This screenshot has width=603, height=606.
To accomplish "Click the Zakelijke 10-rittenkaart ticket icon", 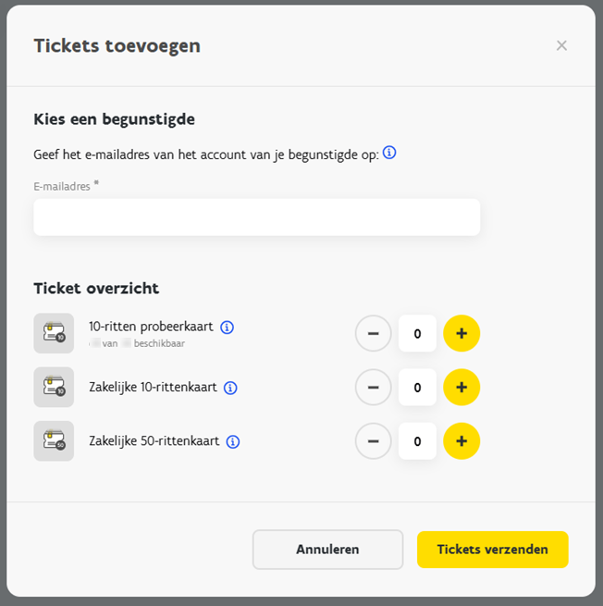I will pyautogui.click(x=54, y=387).
